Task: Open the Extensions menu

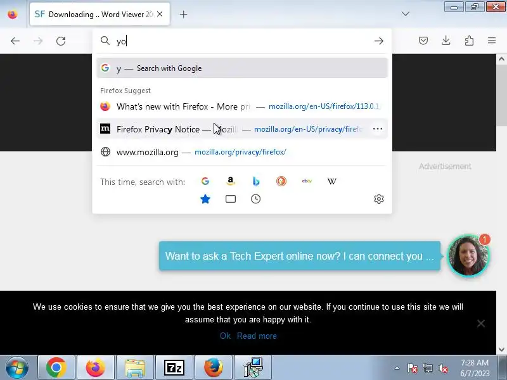Action: click(x=469, y=41)
